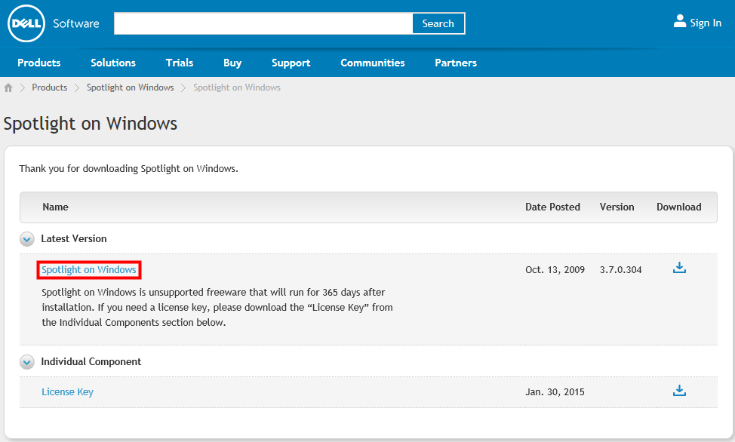The width and height of the screenshot is (735, 442).
Task: Collapse the Latest Version section
Action: click(x=27, y=239)
